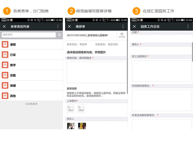Tap the second upload image placeholder
The image size is (193, 143).
81,109
